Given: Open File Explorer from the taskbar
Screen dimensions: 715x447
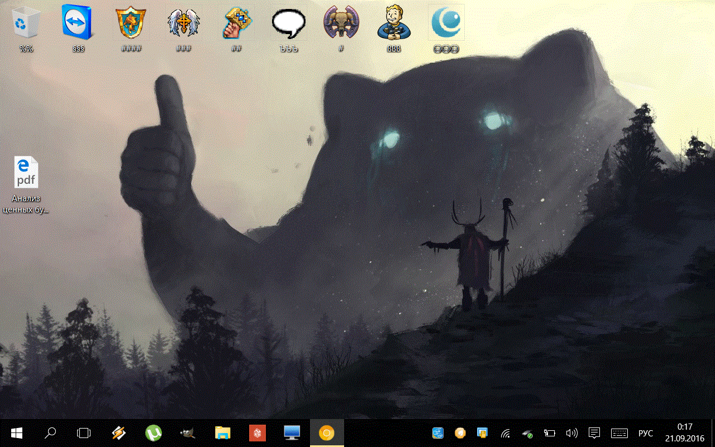Looking at the screenshot, I should pyautogui.click(x=223, y=433).
